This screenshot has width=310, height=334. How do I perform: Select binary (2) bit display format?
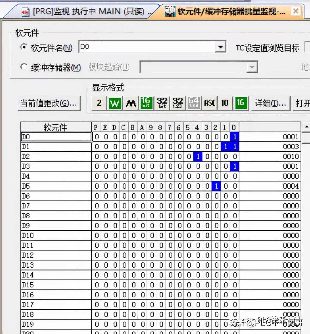click(99, 103)
